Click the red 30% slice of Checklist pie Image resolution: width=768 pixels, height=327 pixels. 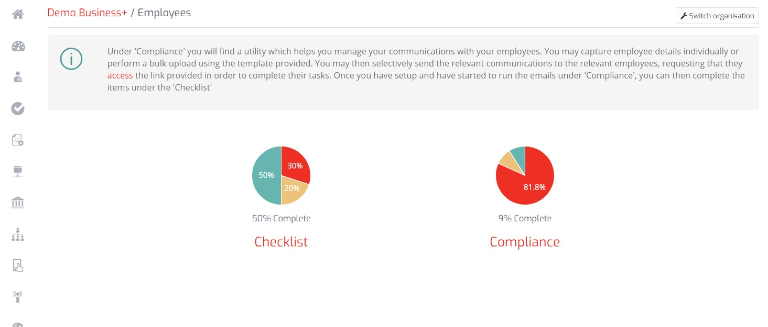click(x=295, y=164)
